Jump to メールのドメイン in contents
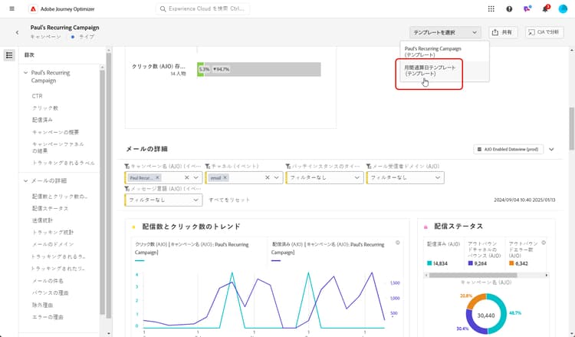Image resolution: width=575 pixels, height=337 pixels. click(53, 244)
